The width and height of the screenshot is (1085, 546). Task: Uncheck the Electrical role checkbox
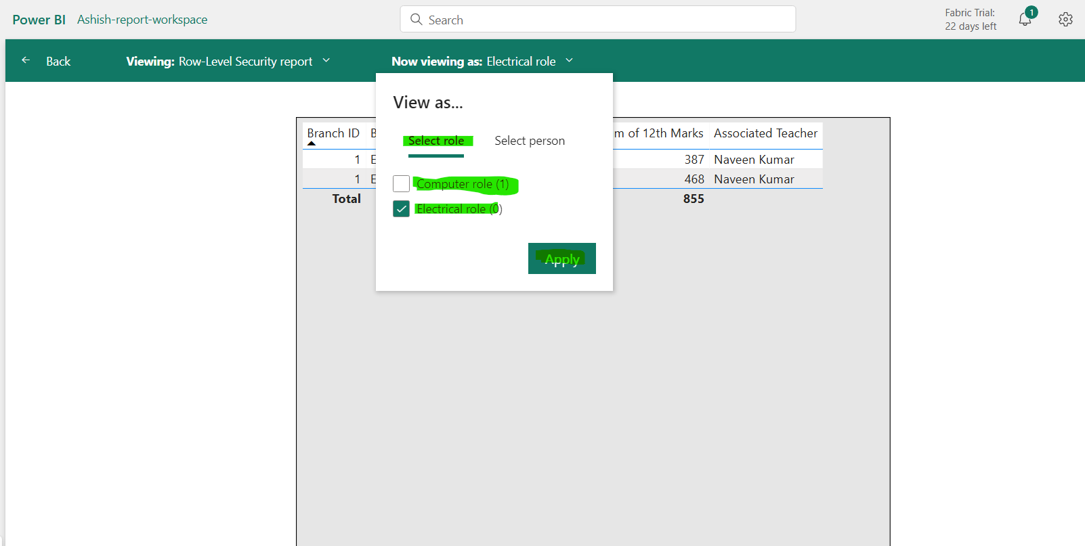401,208
